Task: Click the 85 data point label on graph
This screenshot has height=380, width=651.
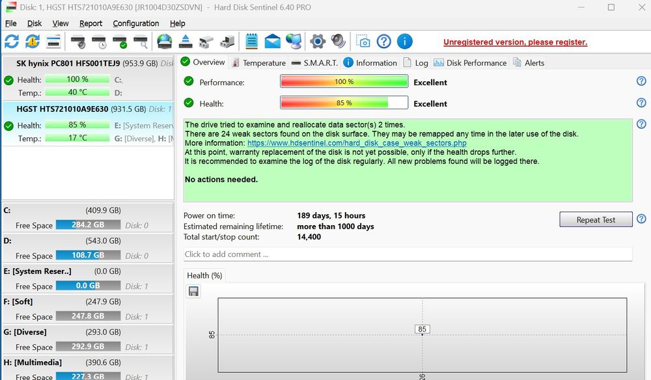Action: click(422, 329)
